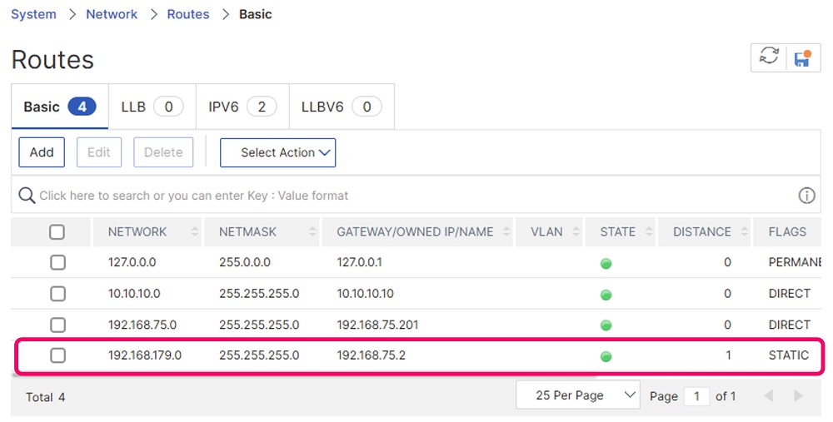Open the search info icon
This screenshot has width=833, height=422.
coord(806,196)
